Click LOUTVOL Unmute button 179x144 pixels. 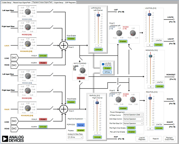[158, 45]
